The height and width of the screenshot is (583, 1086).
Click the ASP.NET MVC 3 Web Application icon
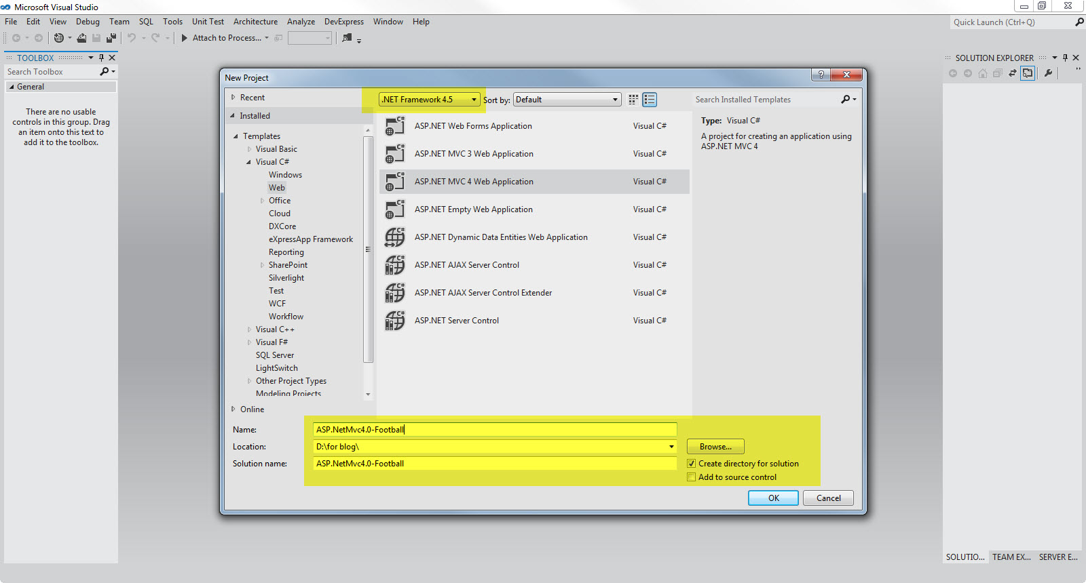click(x=394, y=154)
